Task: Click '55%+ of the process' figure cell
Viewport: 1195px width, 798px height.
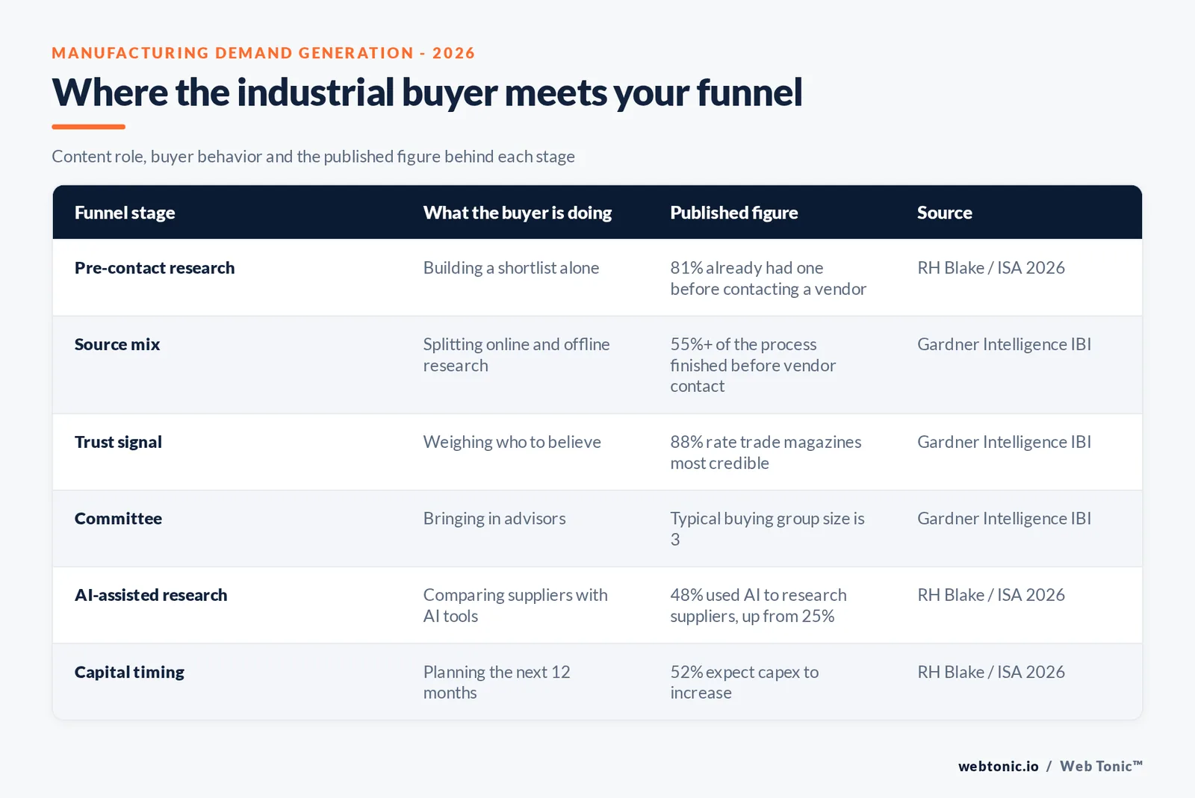Action: pyautogui.click(x=753, y=365)
